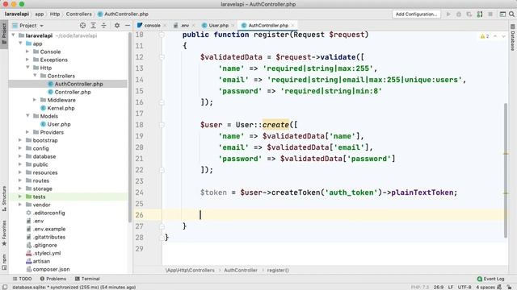Image resolution: width=517 pixels, height=290 pixels.
Task: Fold the User::create block at line 18 gutter
Action: (x=162, y=125)
